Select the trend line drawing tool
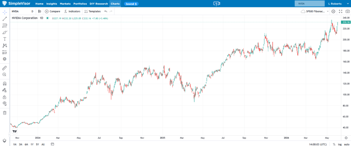Screen dimensions: 351x146 coord(4,19)
